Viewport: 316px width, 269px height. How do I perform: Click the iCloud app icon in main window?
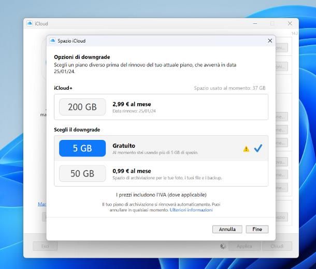[30, 23]
